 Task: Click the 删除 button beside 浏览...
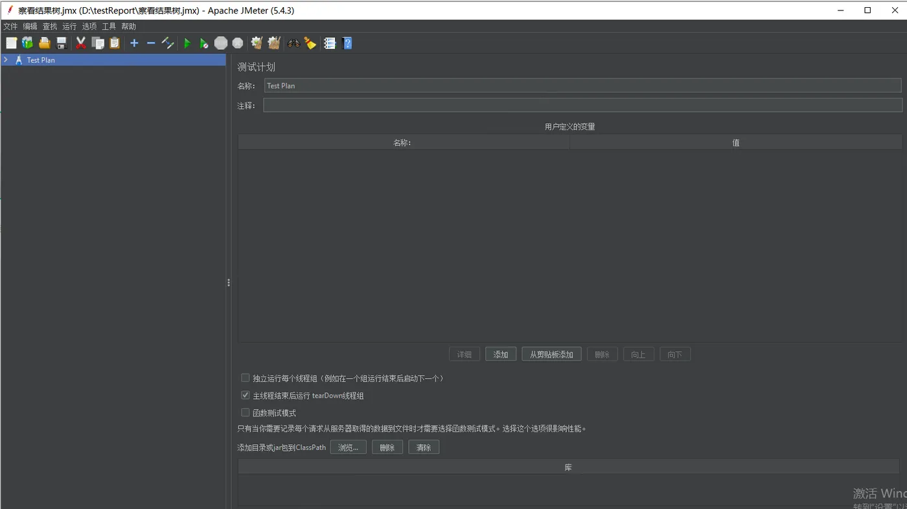click(387, 447)
